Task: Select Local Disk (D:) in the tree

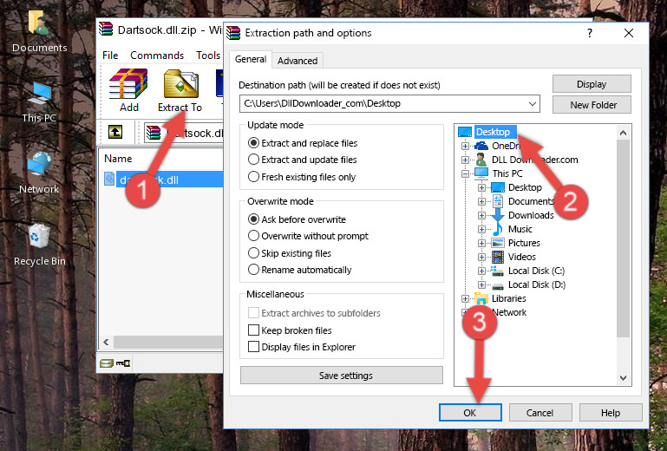Action: click(x=537, y=284)
